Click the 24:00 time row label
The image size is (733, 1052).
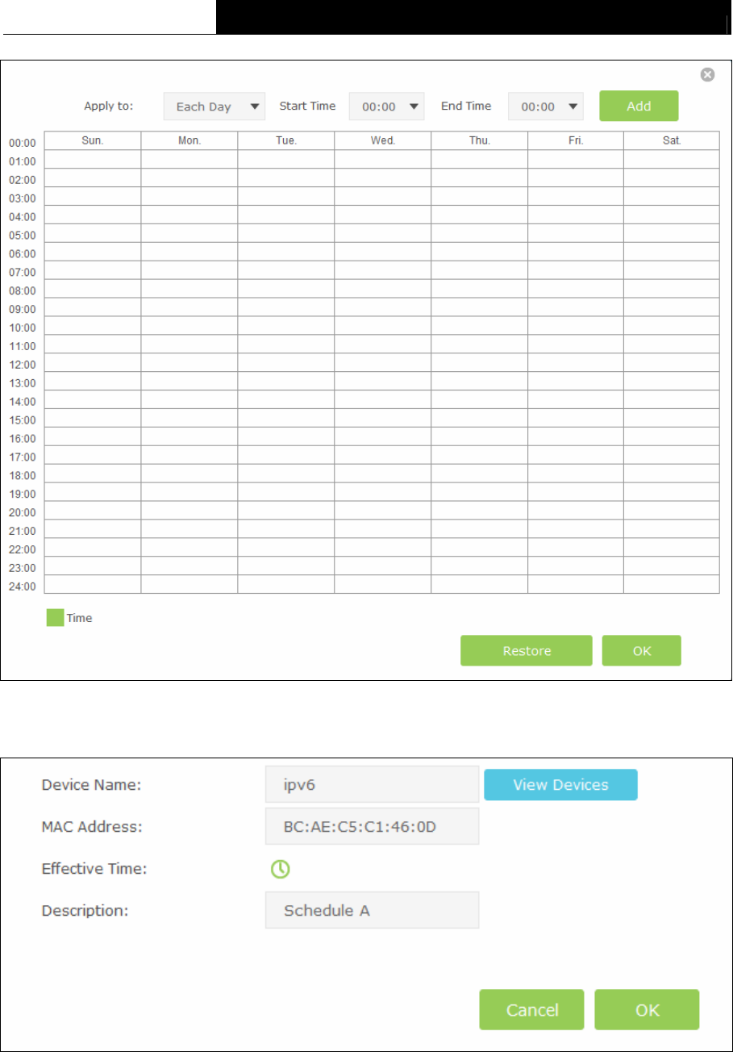[23, 587]
